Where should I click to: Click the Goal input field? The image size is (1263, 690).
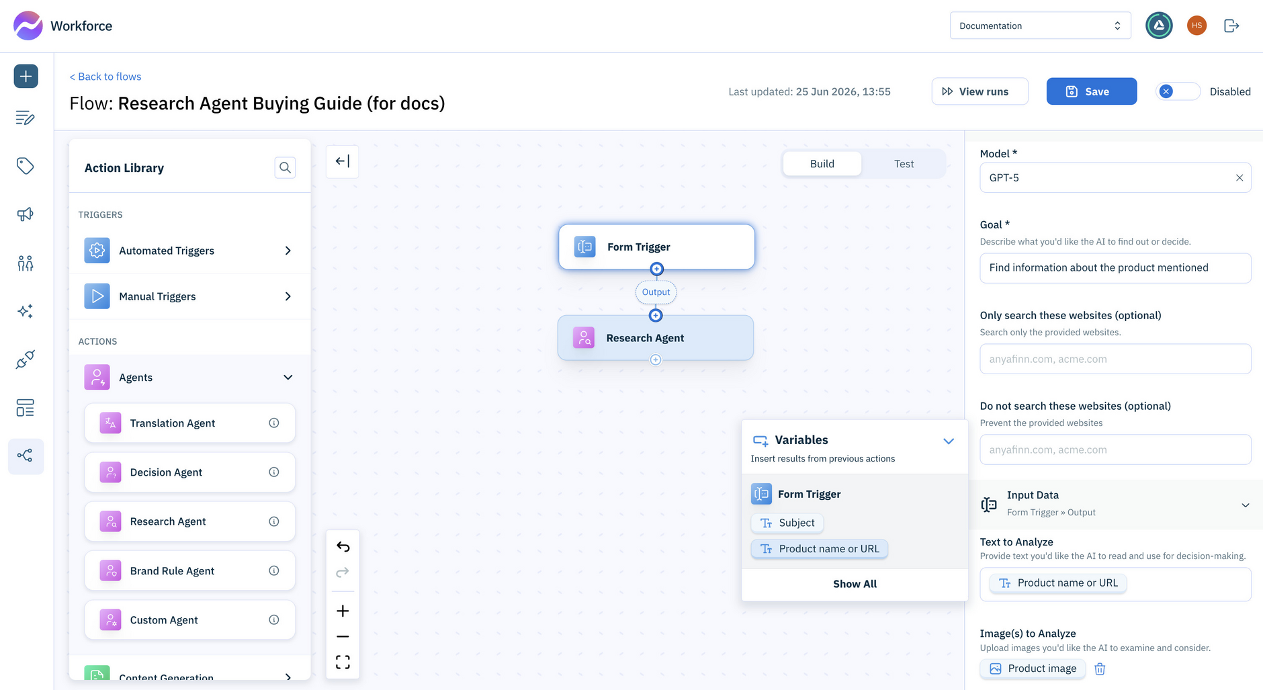tap(1115, 267)
